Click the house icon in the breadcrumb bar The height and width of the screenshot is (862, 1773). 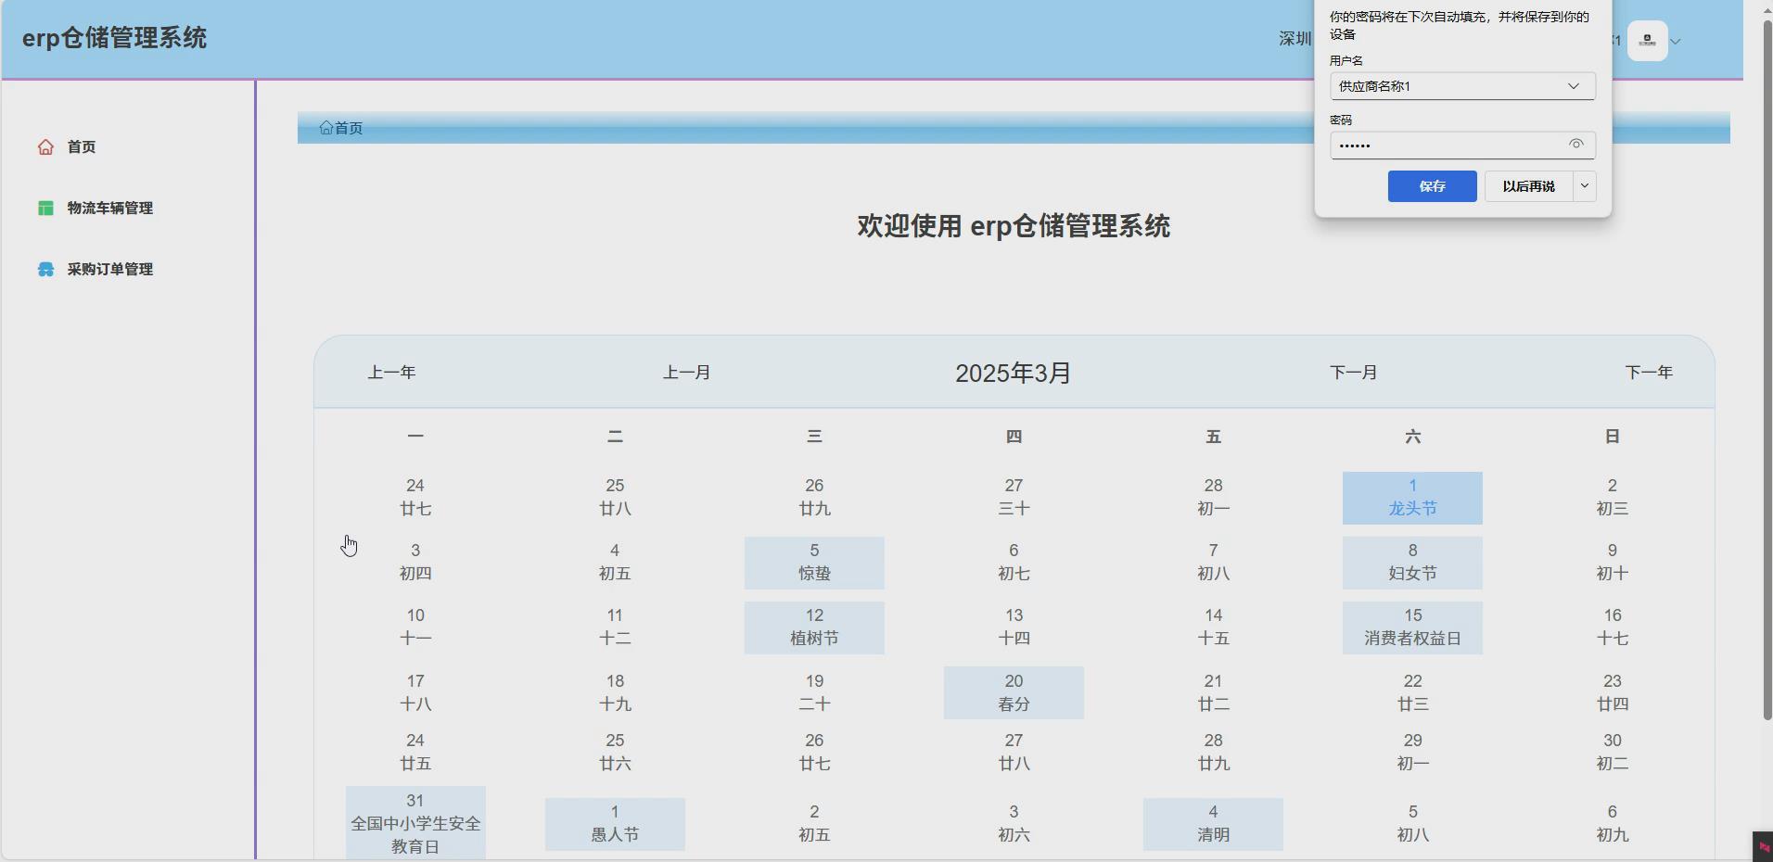pyautogui.click(x=325, y=128)
